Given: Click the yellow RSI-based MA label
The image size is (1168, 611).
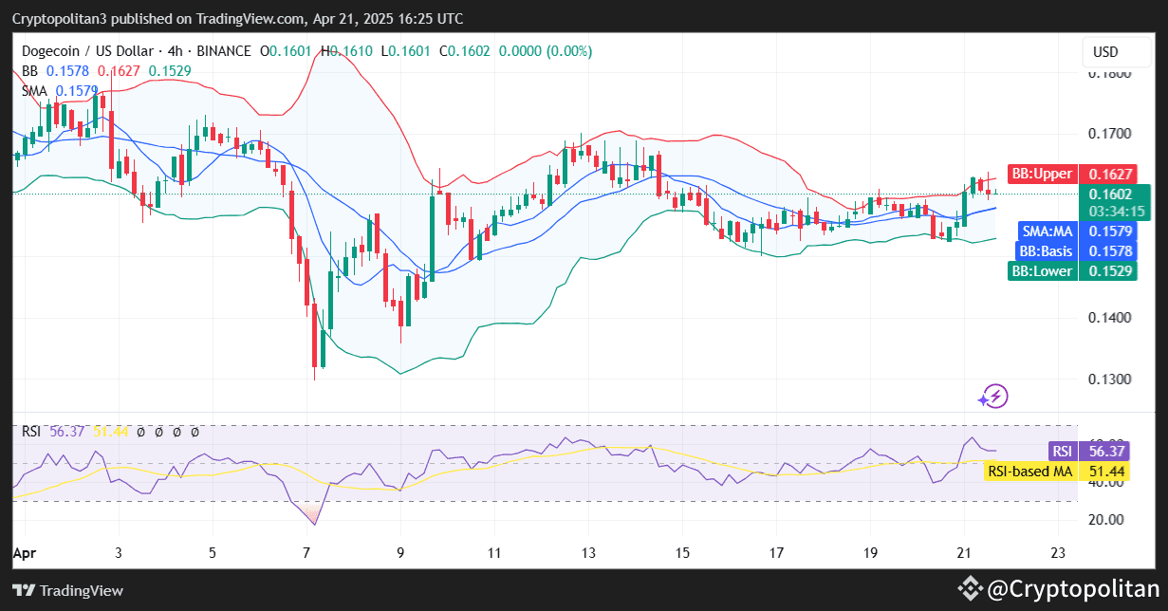Looking at the screenshot, I should (1030, 472).
